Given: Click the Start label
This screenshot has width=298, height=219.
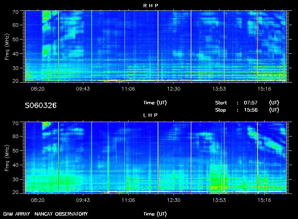Looking at the screenshot, I should pyautogui.click(x=221, y=103).
